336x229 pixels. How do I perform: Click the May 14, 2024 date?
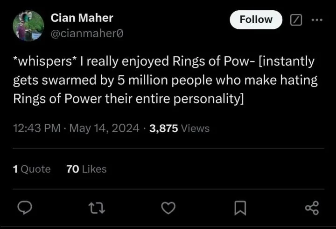104,128
